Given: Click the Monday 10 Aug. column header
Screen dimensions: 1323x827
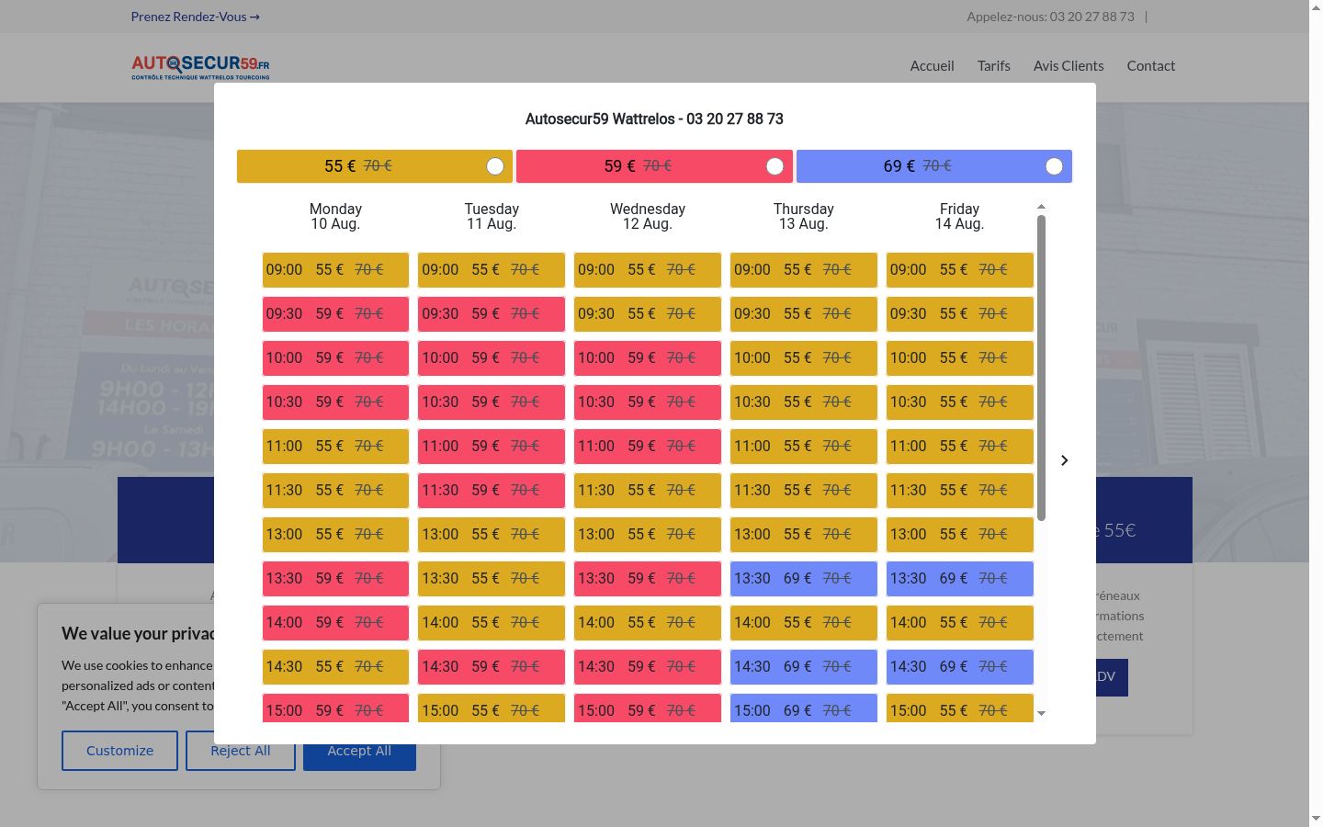Looking at the screenshot, I should click(x=335, y=216).
